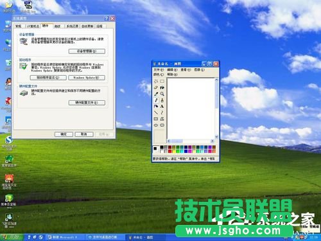Pick the magenta palette color
The height and width of the screenshot is (241, 321).
tap(190, 152)
